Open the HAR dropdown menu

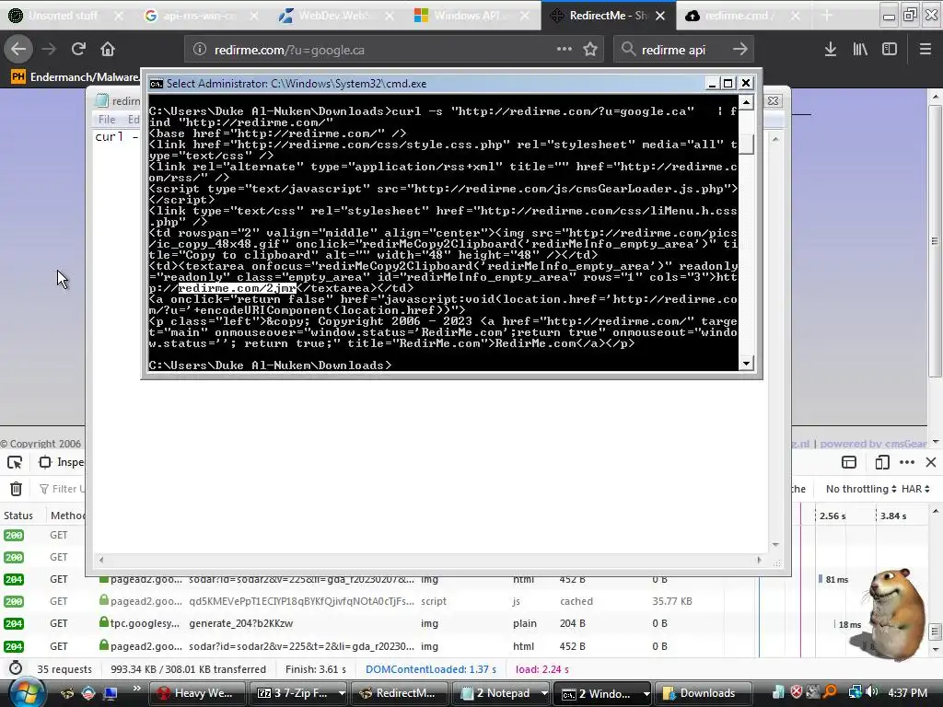pyautogui.click(x=915, y=489)
